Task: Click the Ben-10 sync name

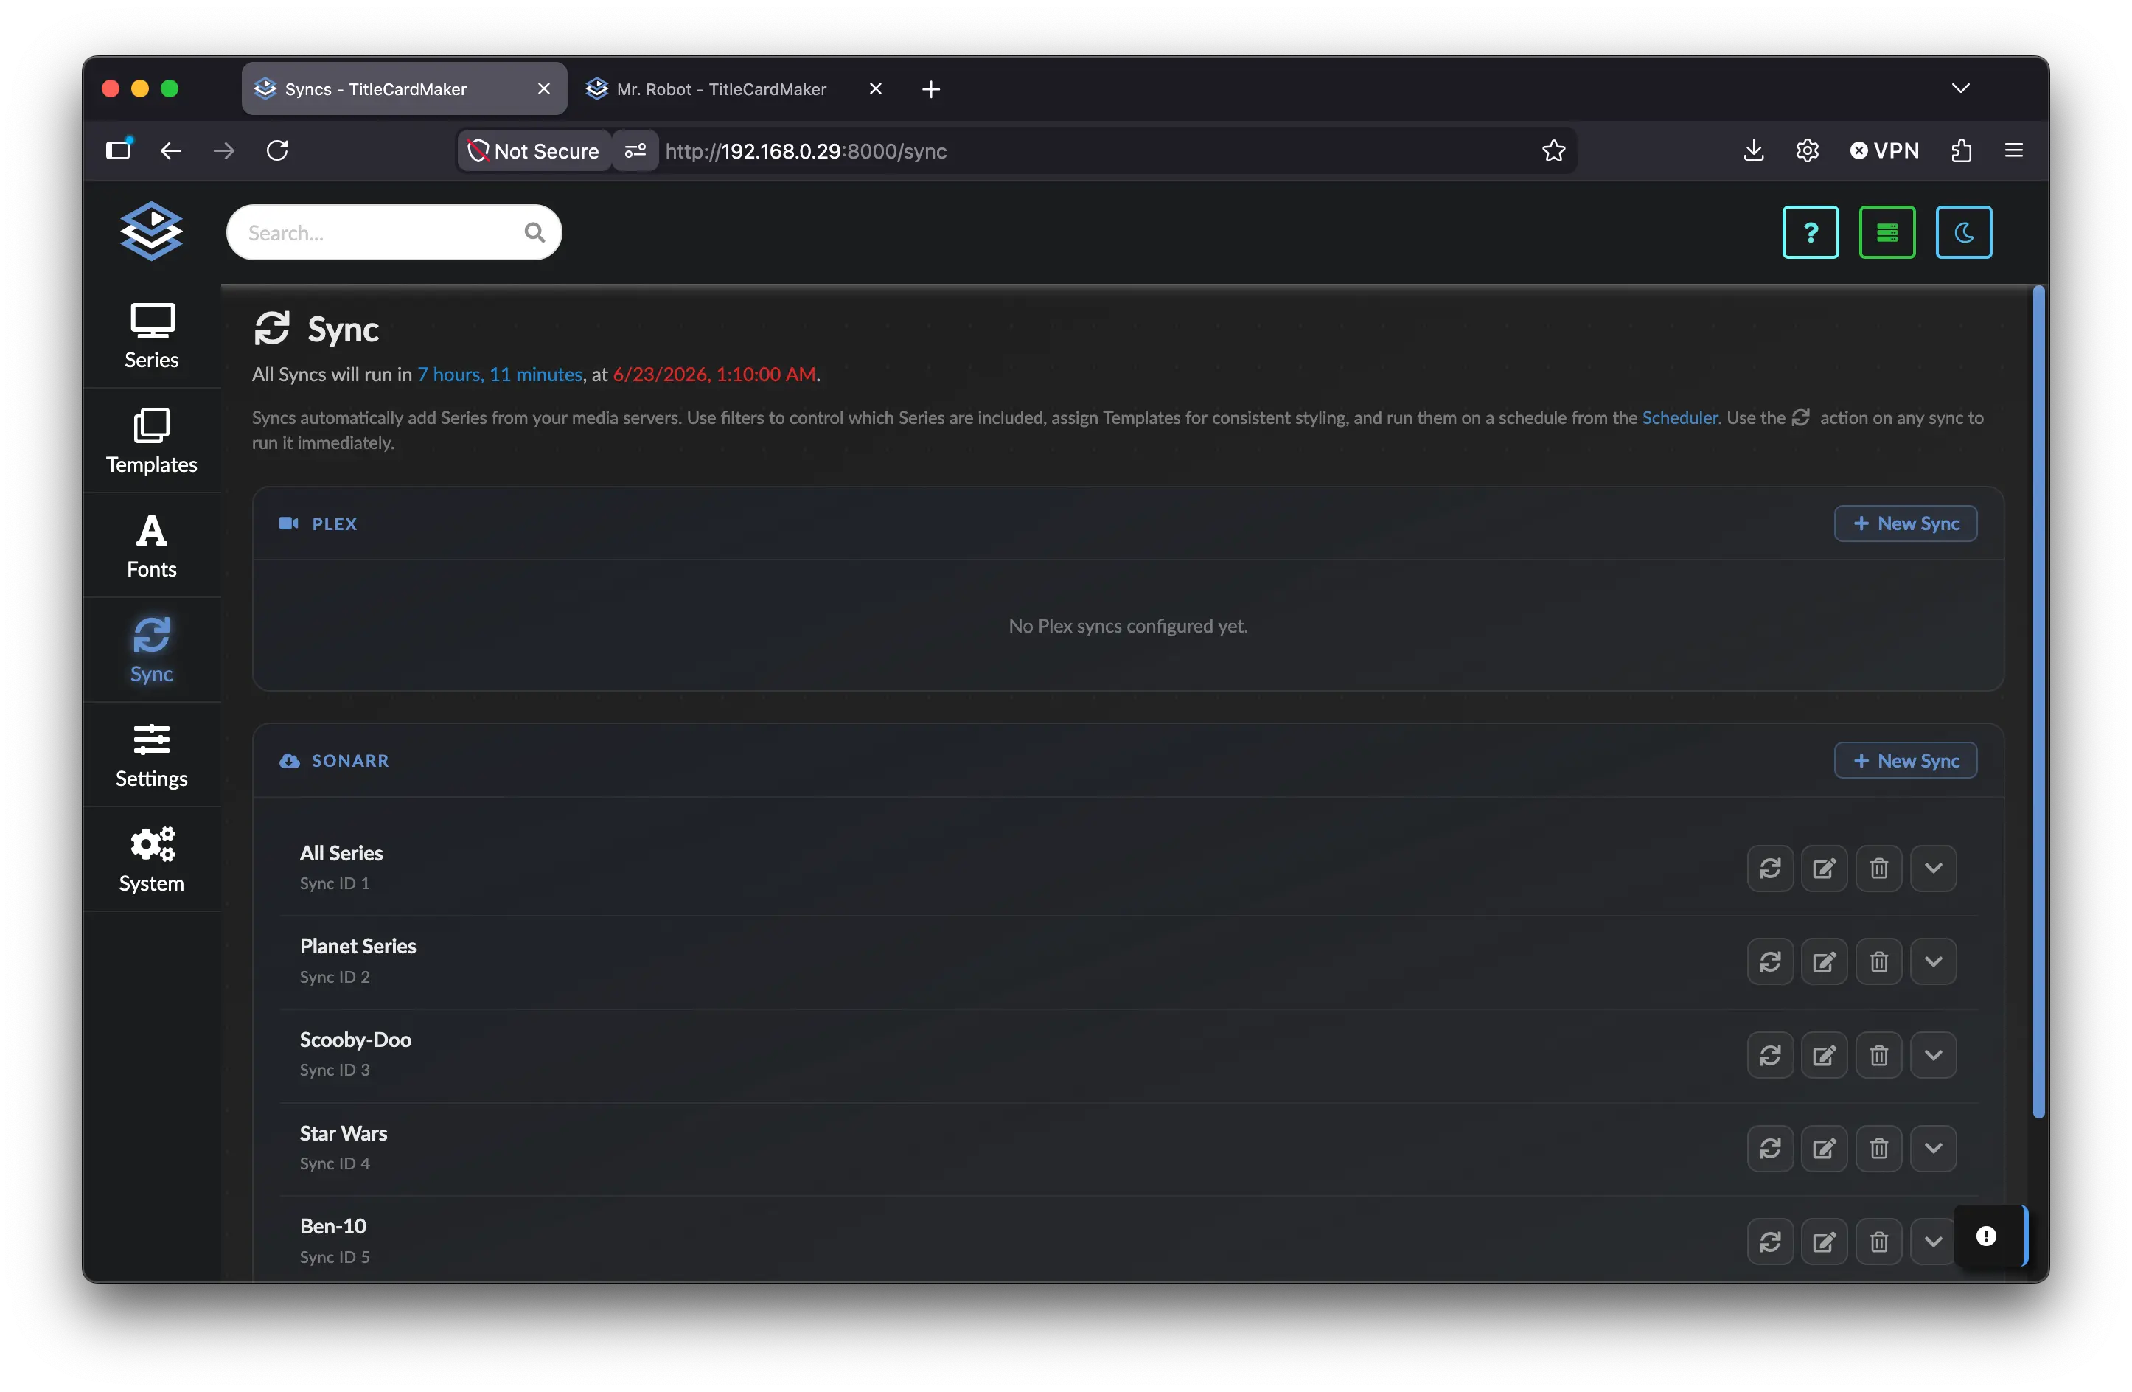Action: (x=333, y=1226)
